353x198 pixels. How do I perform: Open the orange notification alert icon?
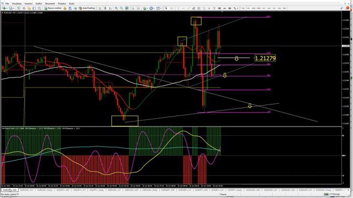coord(347,8)
